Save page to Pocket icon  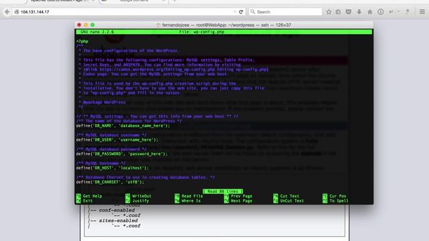click(349, 12)
